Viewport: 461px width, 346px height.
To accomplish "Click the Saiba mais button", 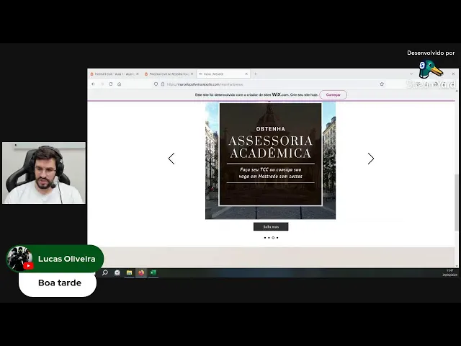I will click(x=271, y=226).
